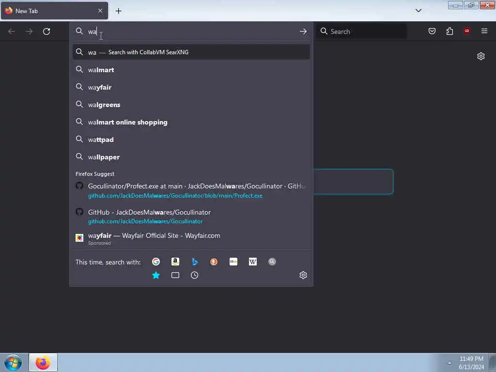496x372 pixels.
Task: Close the New Tab tab
Action: (x=100, y=11)
